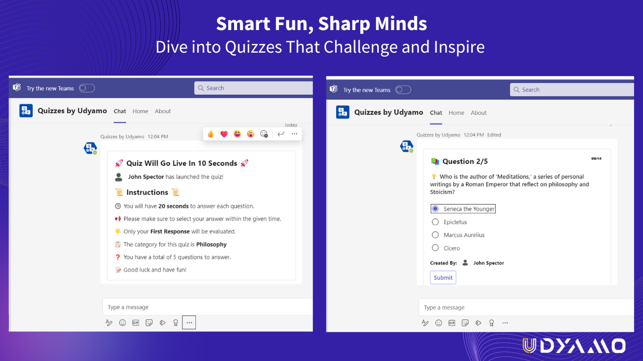Click Praise badge icon in left window compose bar
The image size is (643, 361).
tap(175, 323)
